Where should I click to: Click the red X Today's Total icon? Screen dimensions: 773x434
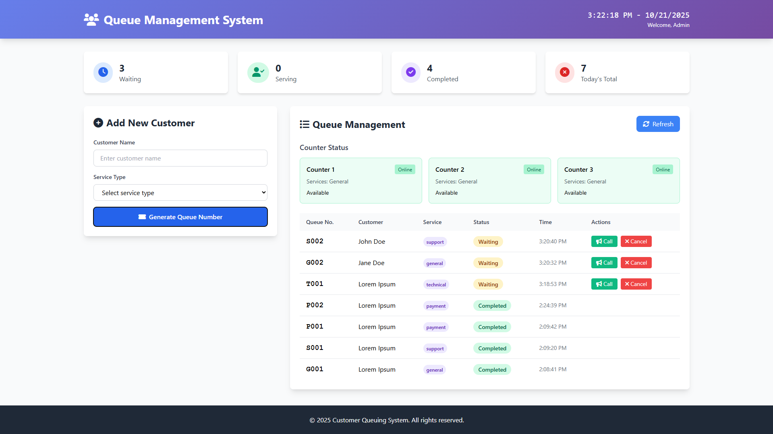click(x=565, y=72)
